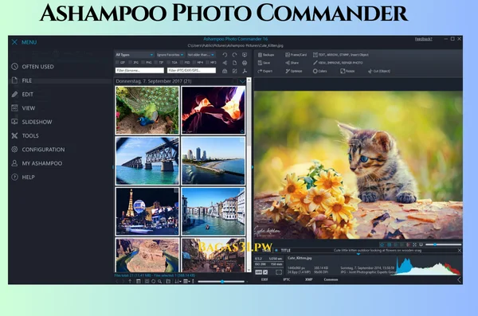The image size is (478, 316).
Task: Select the peacock thumbnail
Action: click(x=147, y=110)
